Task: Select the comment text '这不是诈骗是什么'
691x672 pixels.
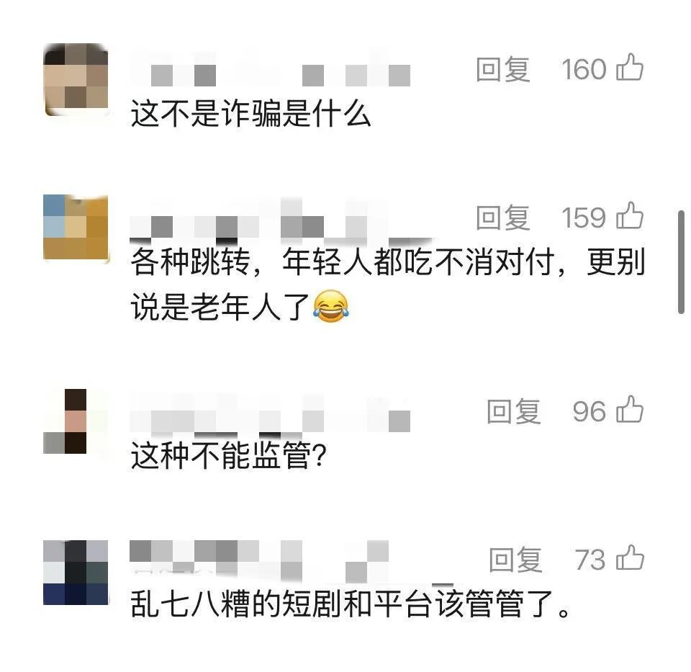Action: pos(250,113)
